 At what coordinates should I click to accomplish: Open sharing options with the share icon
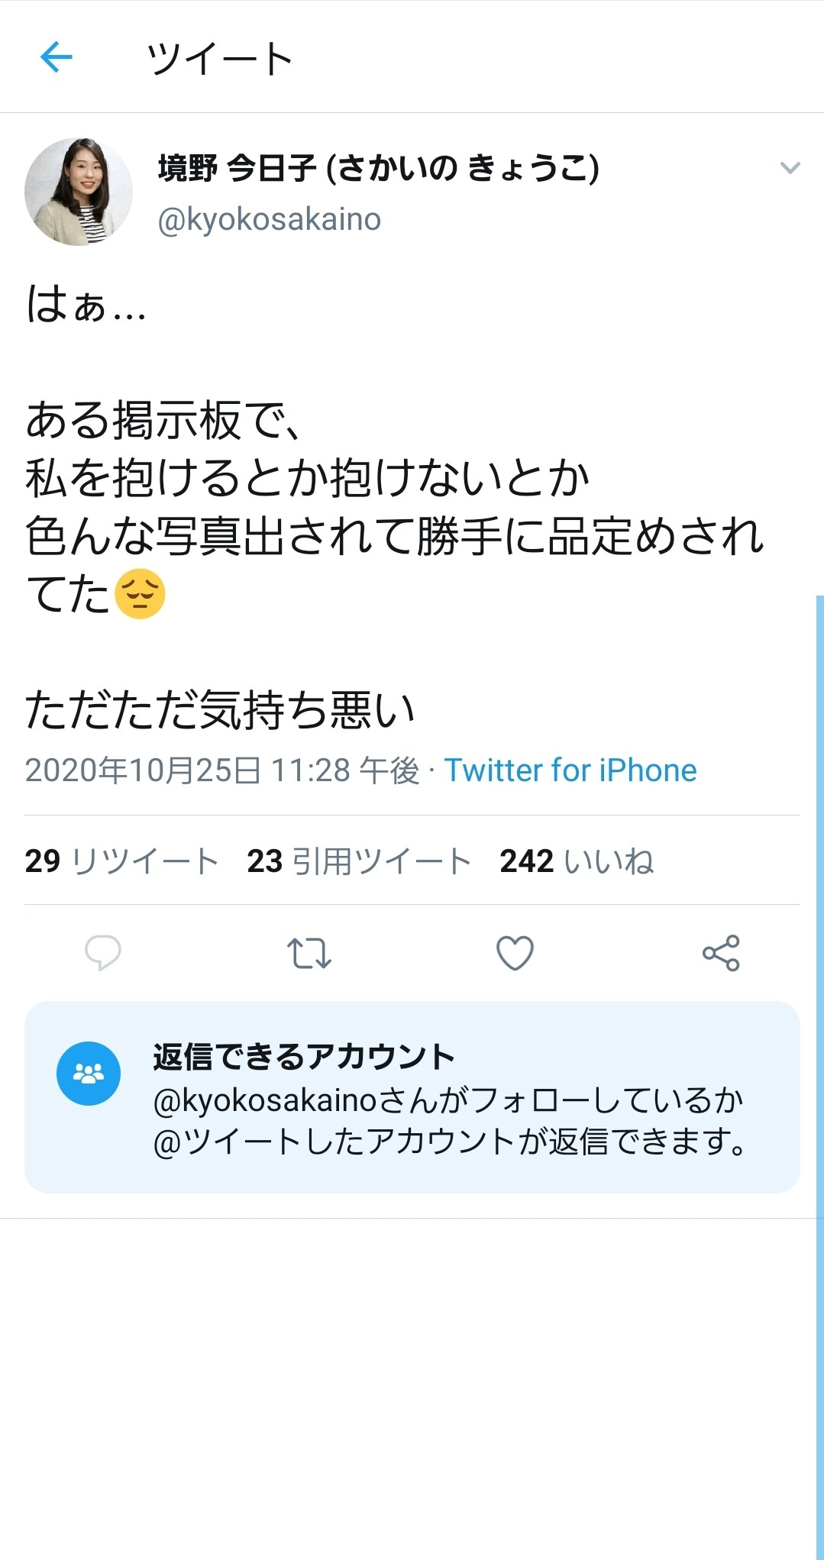point(722,952)
